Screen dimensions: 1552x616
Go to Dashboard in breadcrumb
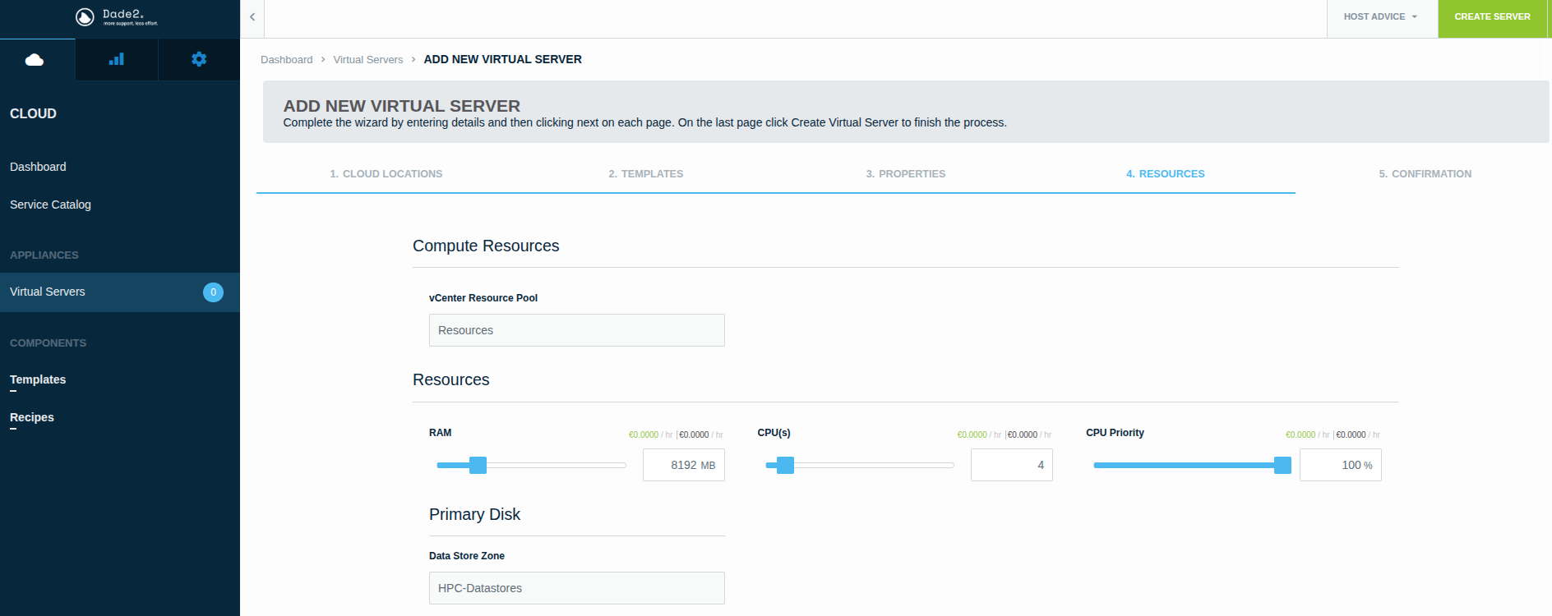pos(286,60)
